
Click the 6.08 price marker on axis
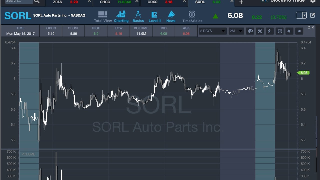click(303, 73)
